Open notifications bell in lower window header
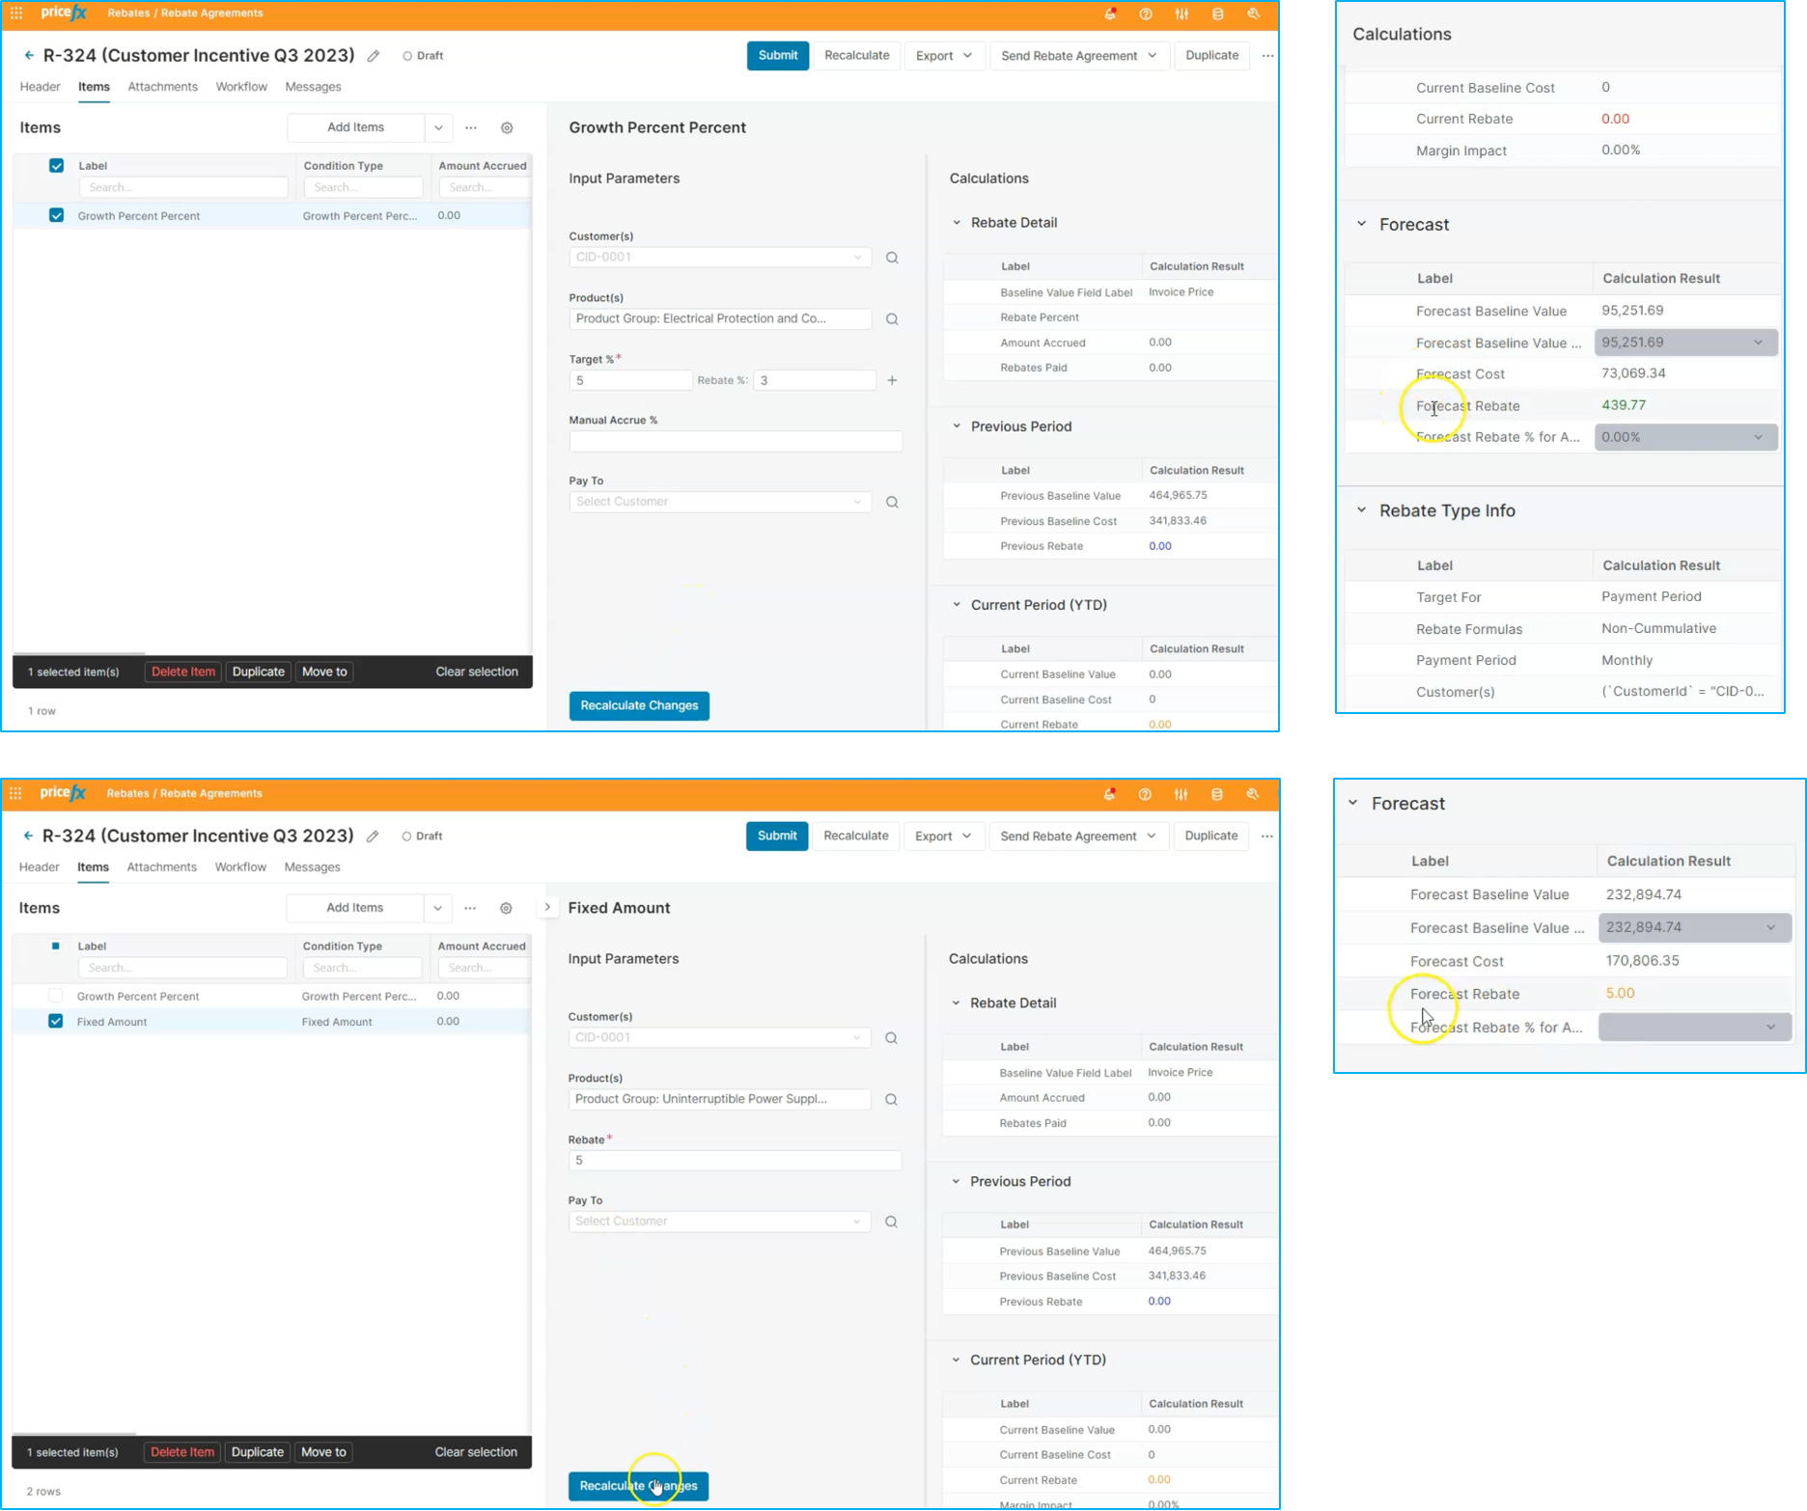The height and width of the screenshot is (1511, 1807). pyautogui.click(x=1109, y=794)
